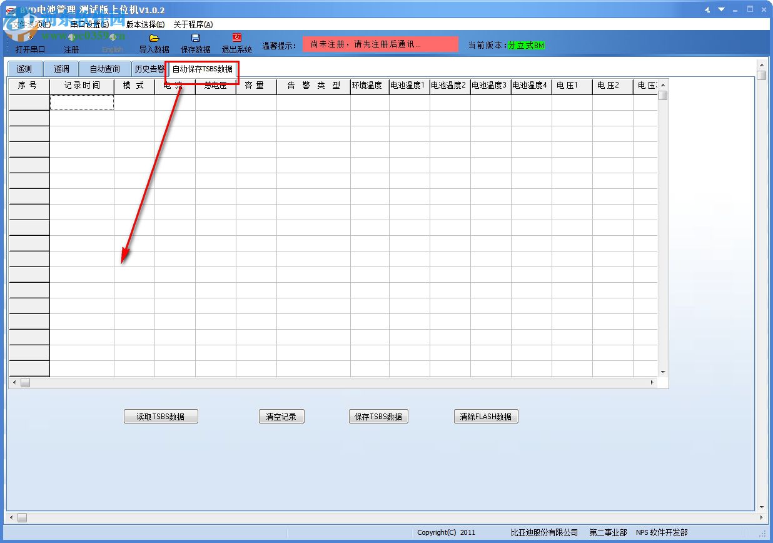The height and width of the screenshot is (543, 773).
Task: Click the green 分立式BM version label
Action: click(x=526, y=45)
